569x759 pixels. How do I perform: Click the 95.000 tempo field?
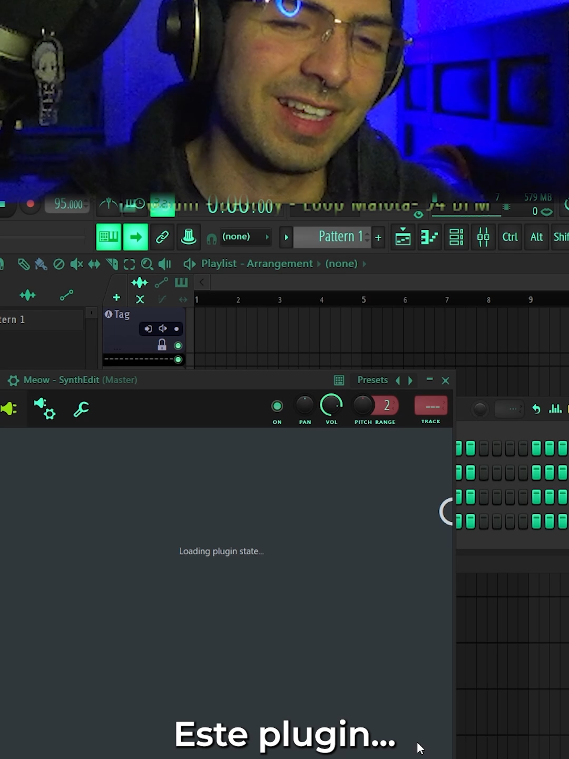[x=68, y=204]
